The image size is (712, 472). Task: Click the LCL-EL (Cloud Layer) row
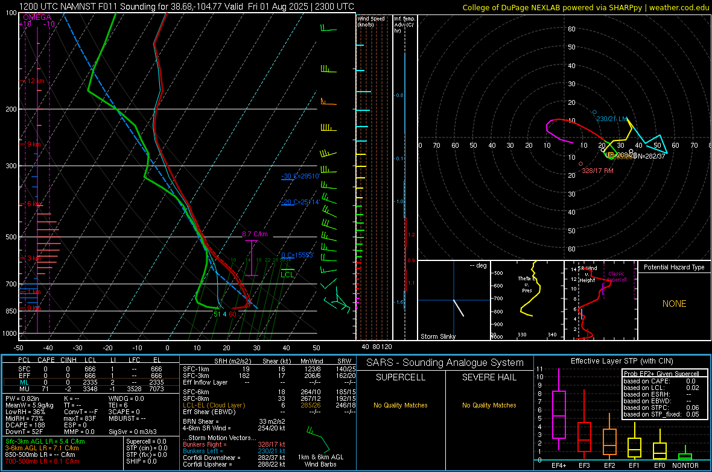pos(269,405)
